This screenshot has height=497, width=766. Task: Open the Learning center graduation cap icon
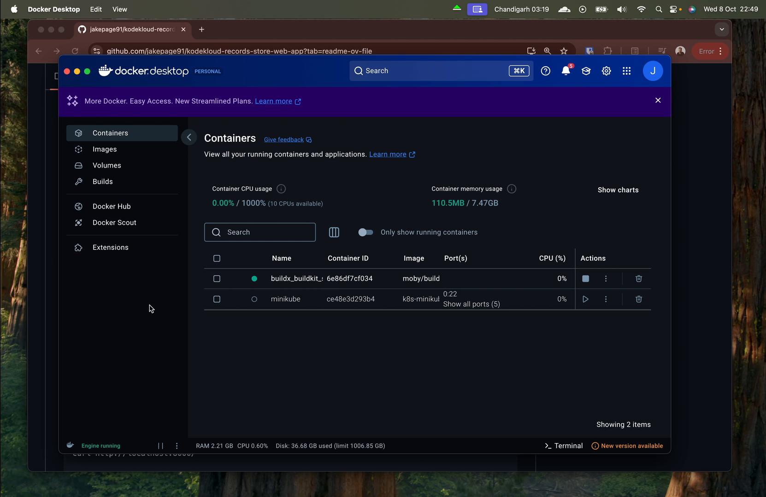(586, 71)
